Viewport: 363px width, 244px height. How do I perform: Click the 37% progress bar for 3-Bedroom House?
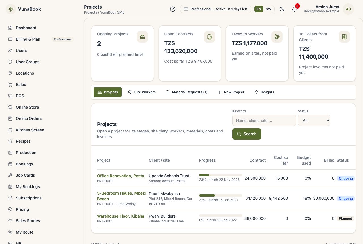click(221, 195)
